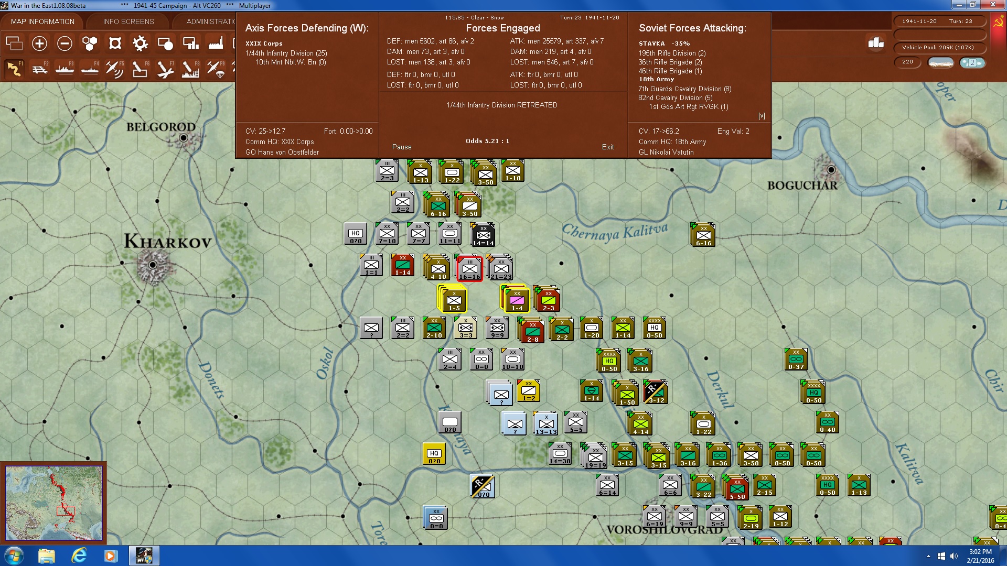Viewport: 1007px width, 566px height.
Task: Click Kharkov city on map
Action: pos(153,265)
